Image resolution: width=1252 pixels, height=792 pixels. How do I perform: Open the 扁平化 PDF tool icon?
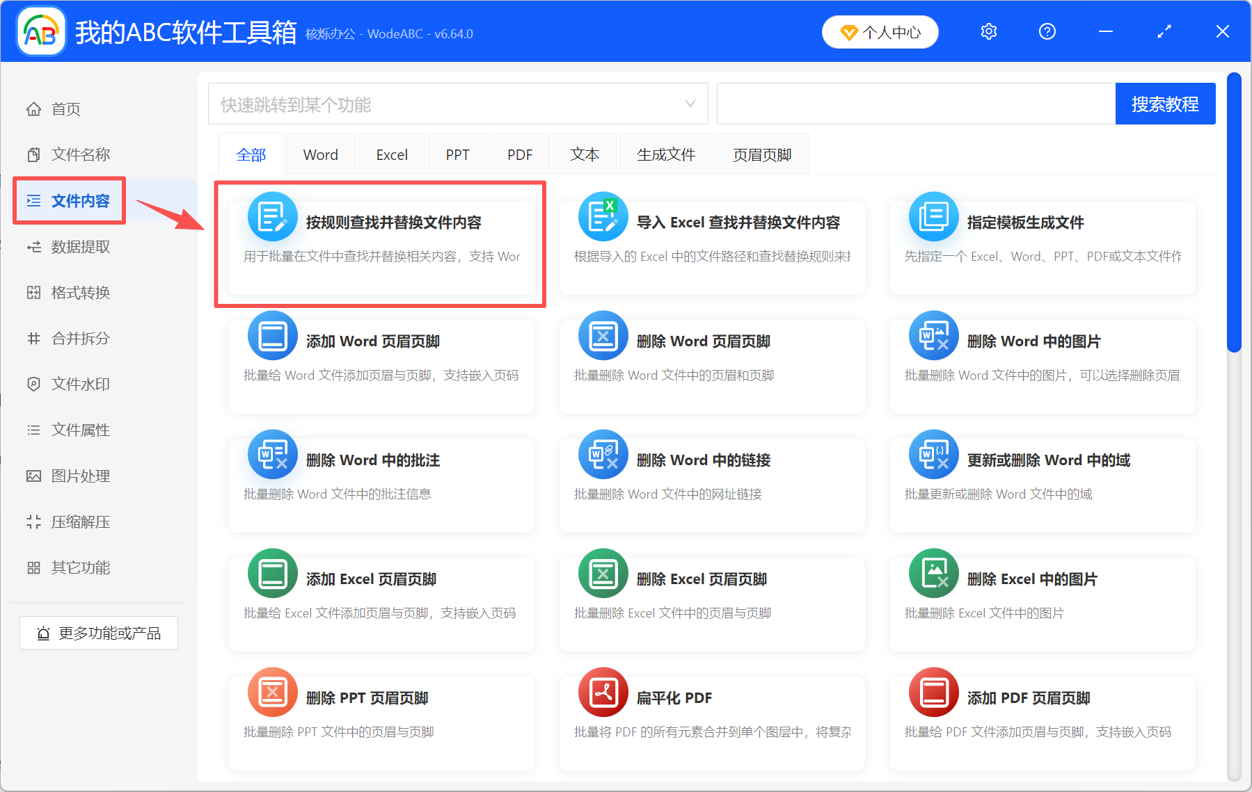603,692
